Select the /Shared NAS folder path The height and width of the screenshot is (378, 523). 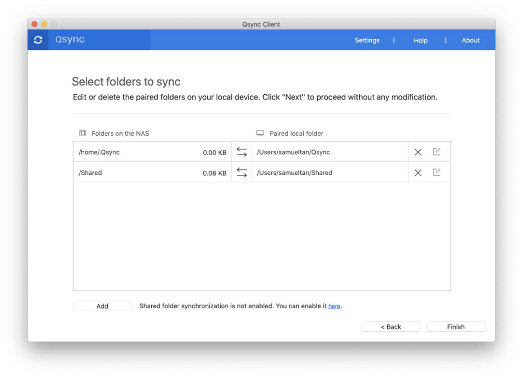tap(90, 173)
